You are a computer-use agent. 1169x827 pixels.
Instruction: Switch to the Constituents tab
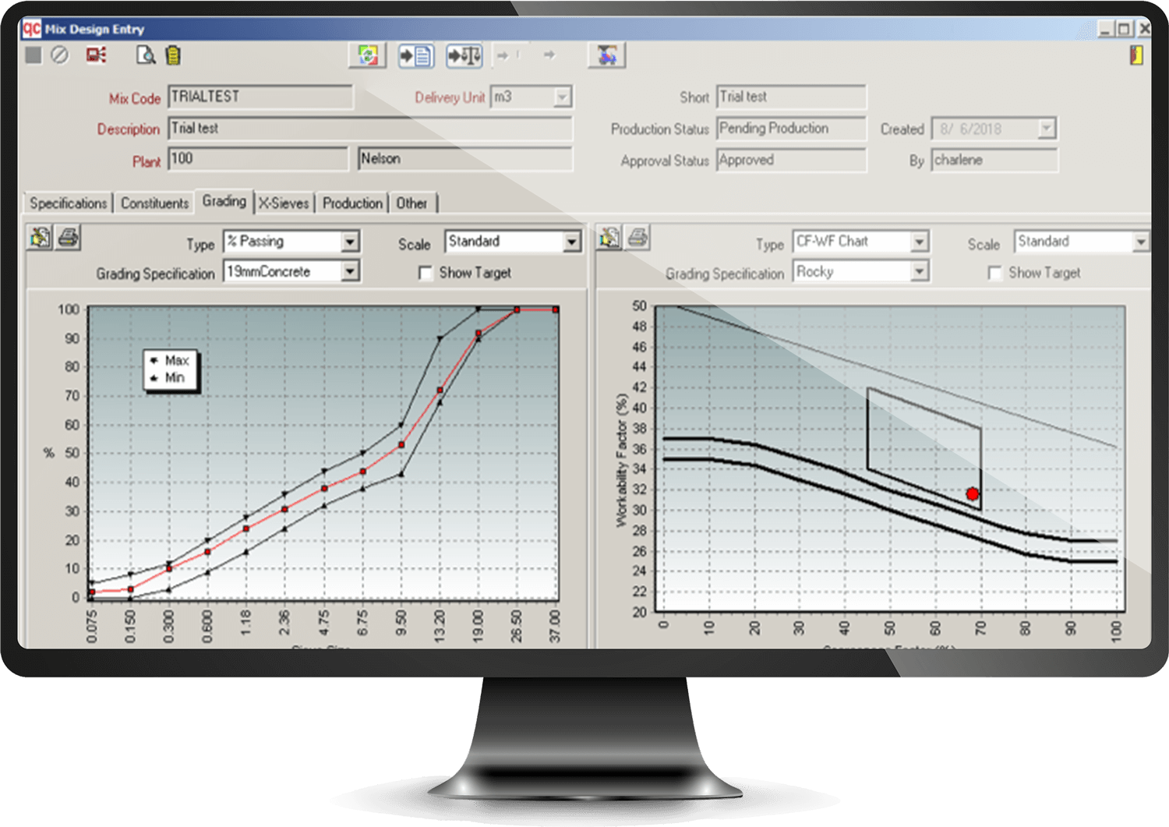154,203
